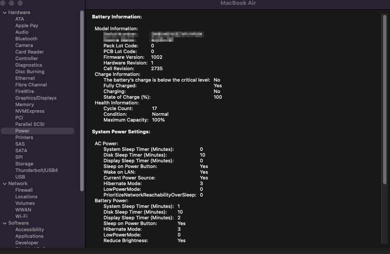Viewport: 390px width, 254px height.
Task: Open Thunderbolt/USB4 details
Action: (x=36, y=170)
